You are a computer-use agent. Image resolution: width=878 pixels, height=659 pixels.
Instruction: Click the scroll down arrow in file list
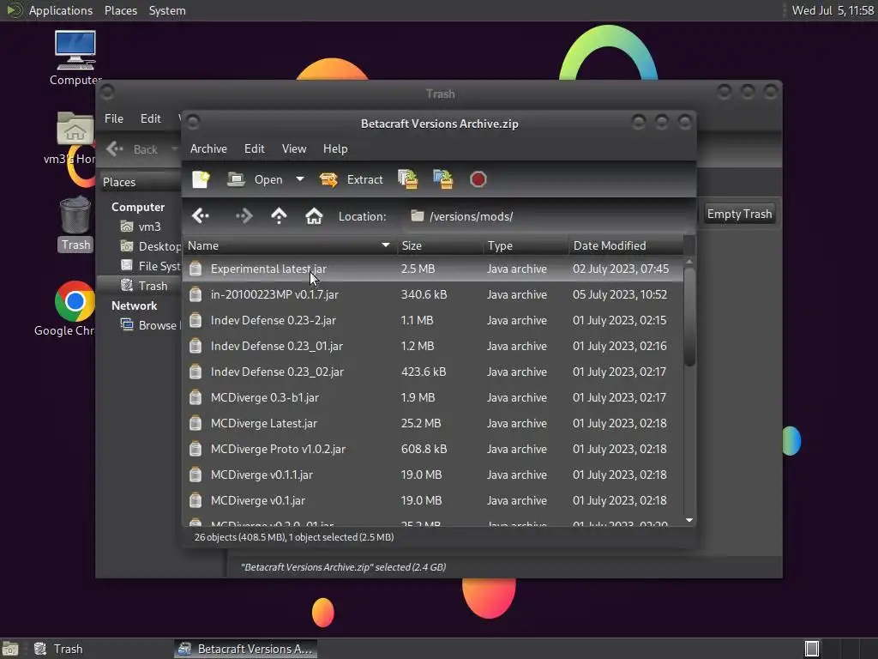pos(689,521)
